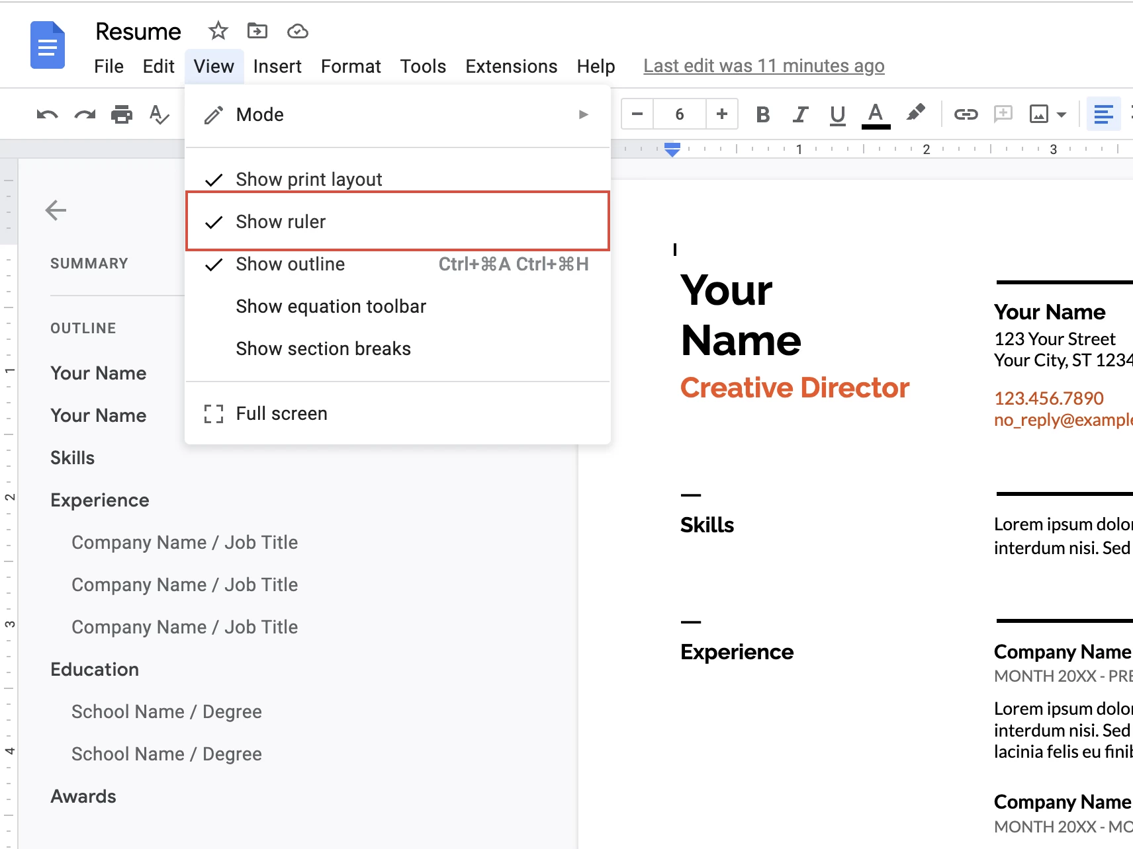Screen dimensions: 1133x849
Task: Open the text color picker
Action: tap(875, 114)
